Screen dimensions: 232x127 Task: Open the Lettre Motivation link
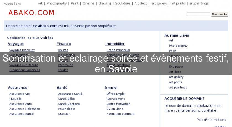(118, 104)
